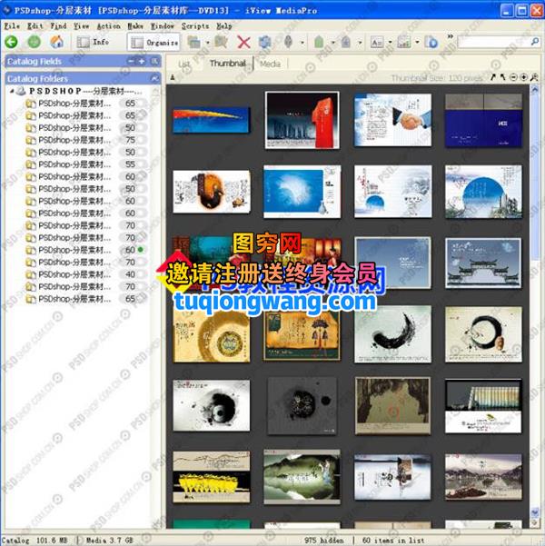Increase thumbnail size with the plus circle
The width and height of the screenshot is (545, 546).
[523, 77]
